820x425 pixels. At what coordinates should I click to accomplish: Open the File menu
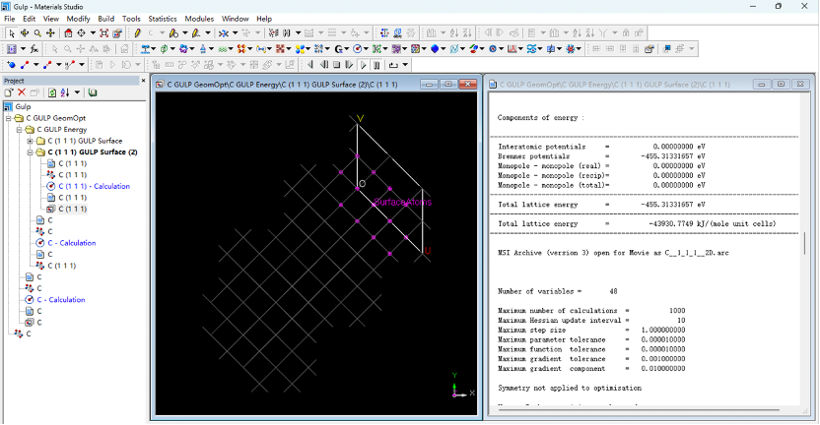pos(10,19)
